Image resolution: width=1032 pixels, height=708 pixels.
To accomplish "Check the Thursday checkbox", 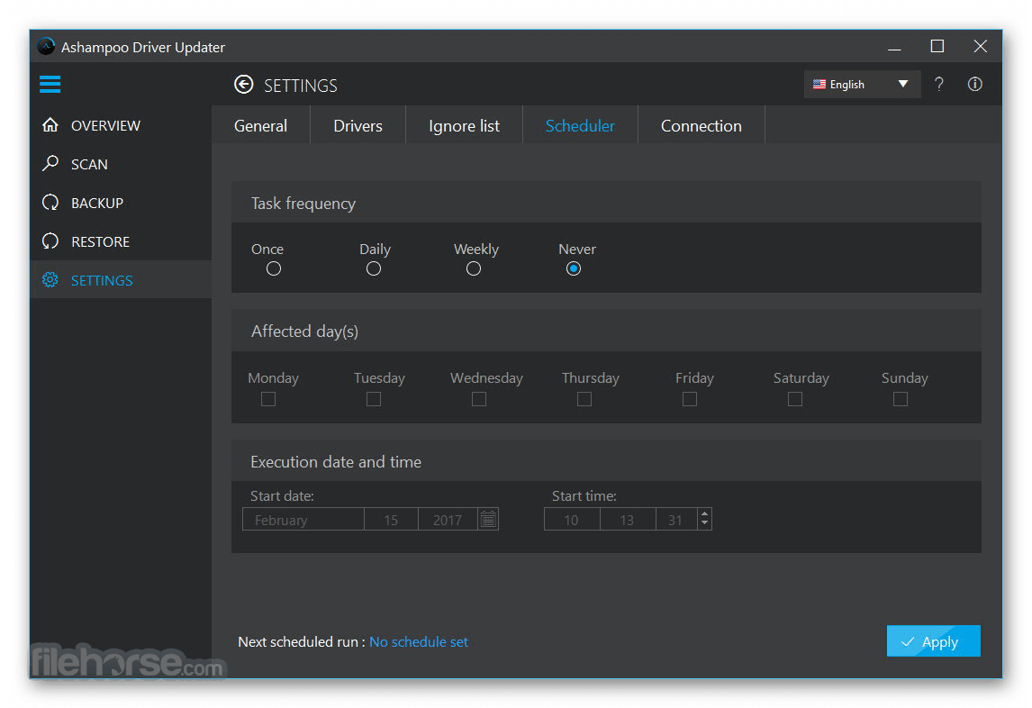I will click(x=584, y=399).
